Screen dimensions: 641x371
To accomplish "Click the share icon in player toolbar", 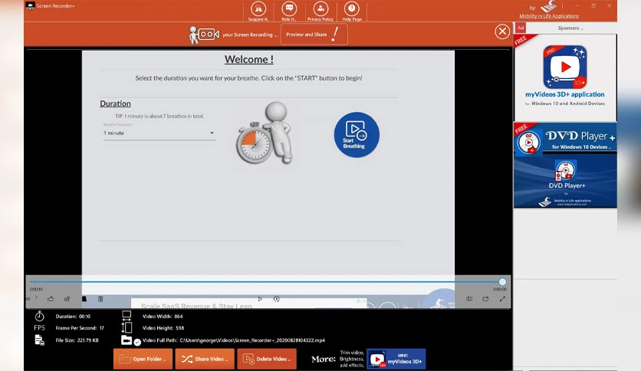I will coord(67,299).
